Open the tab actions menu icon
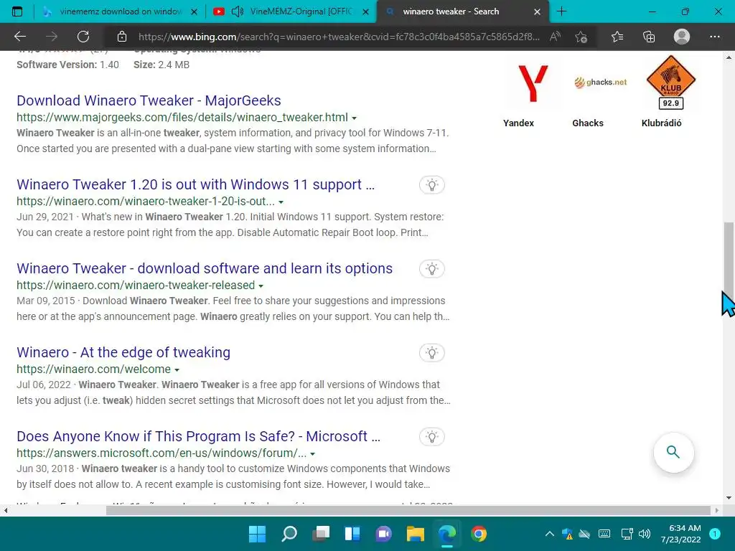 (x=17, y=11)
